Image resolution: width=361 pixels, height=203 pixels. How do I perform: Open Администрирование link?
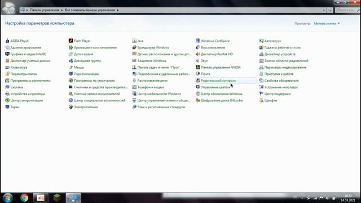[26, 47]
